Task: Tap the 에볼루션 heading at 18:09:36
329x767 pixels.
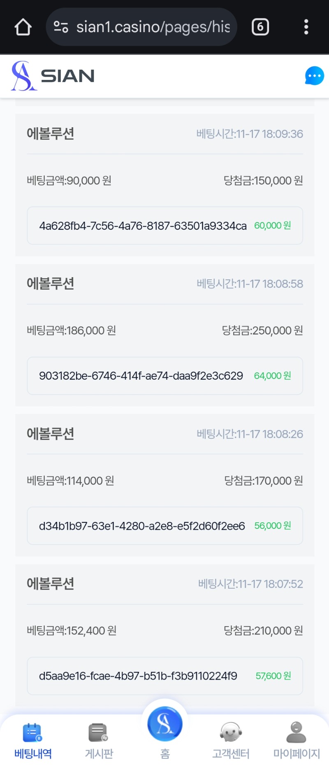Action: (51, 133)
